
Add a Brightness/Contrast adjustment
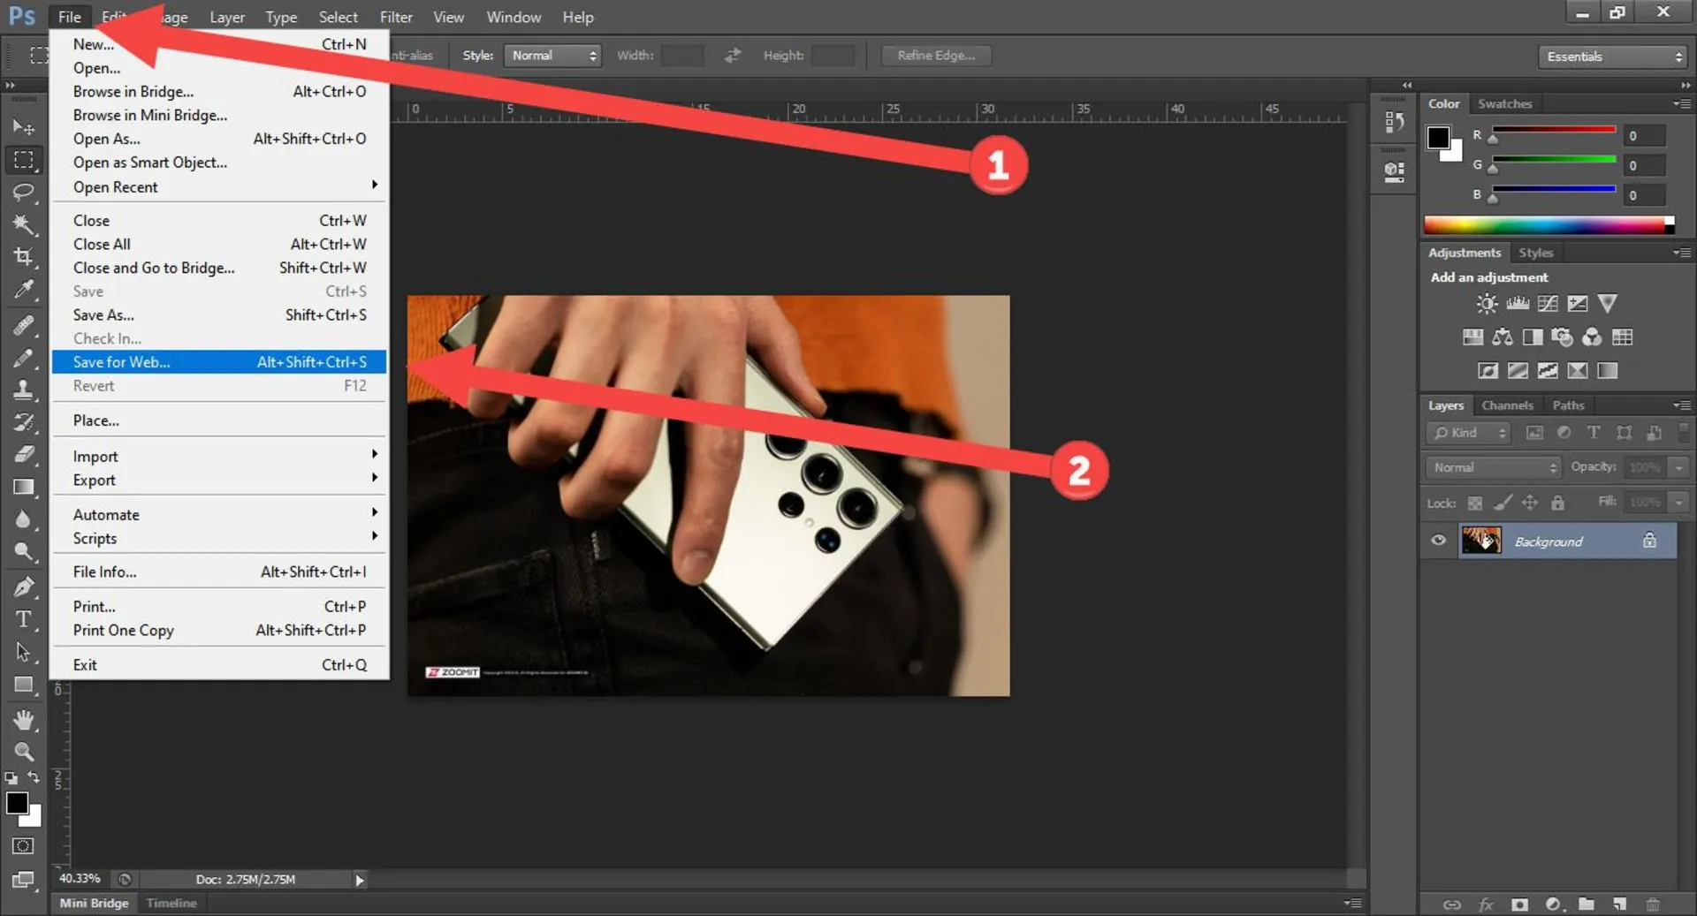(x=1487, y=304)
